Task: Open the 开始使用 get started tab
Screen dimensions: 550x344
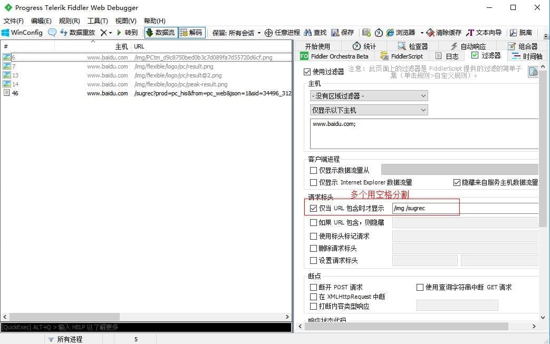Action: tap(317, 46)
